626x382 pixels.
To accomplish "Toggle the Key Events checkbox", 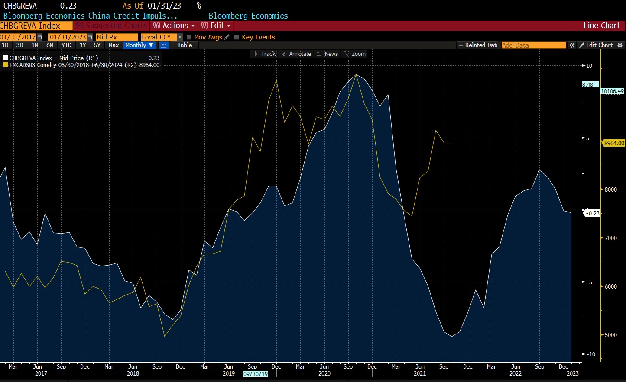I will (237, 37).
